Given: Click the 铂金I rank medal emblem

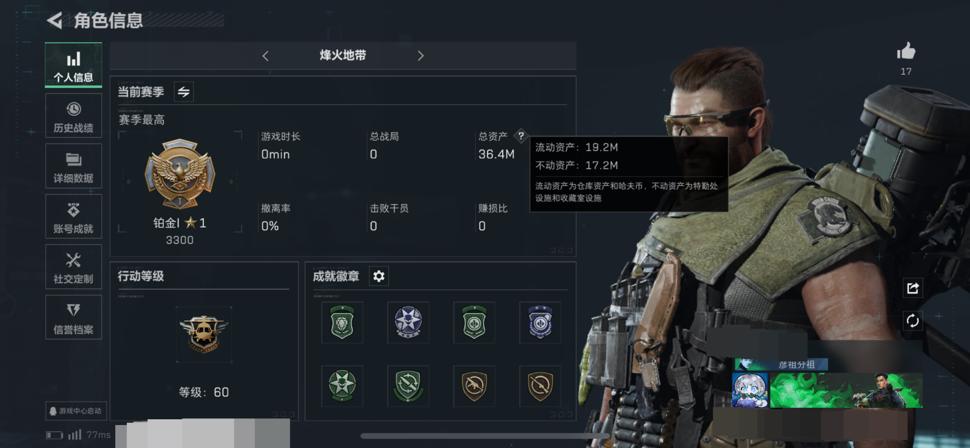Looking at the screenshot, I should [180, 174].
